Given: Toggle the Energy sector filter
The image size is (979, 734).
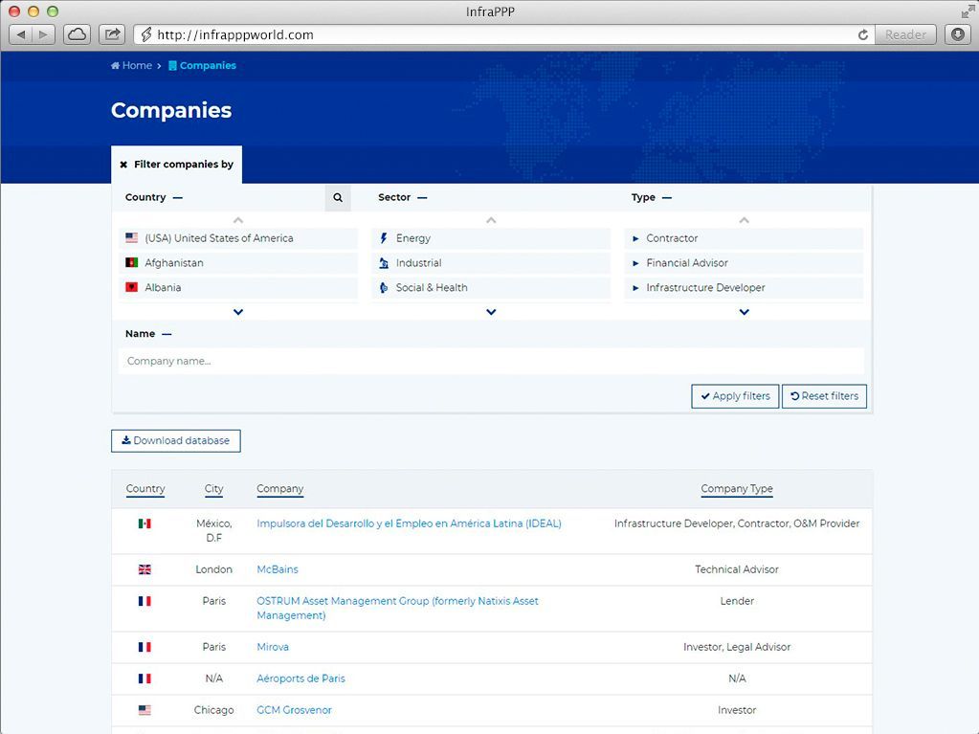Looking at the screenshot, I should point(412,238).
